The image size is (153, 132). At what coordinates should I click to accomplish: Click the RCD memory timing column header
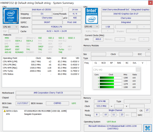pyautogui.click(x=103, y=63)
